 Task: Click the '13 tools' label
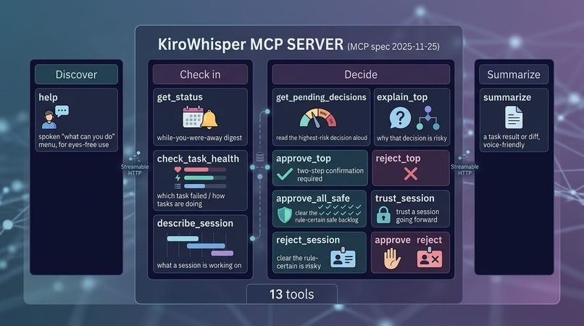click(292, 294)
